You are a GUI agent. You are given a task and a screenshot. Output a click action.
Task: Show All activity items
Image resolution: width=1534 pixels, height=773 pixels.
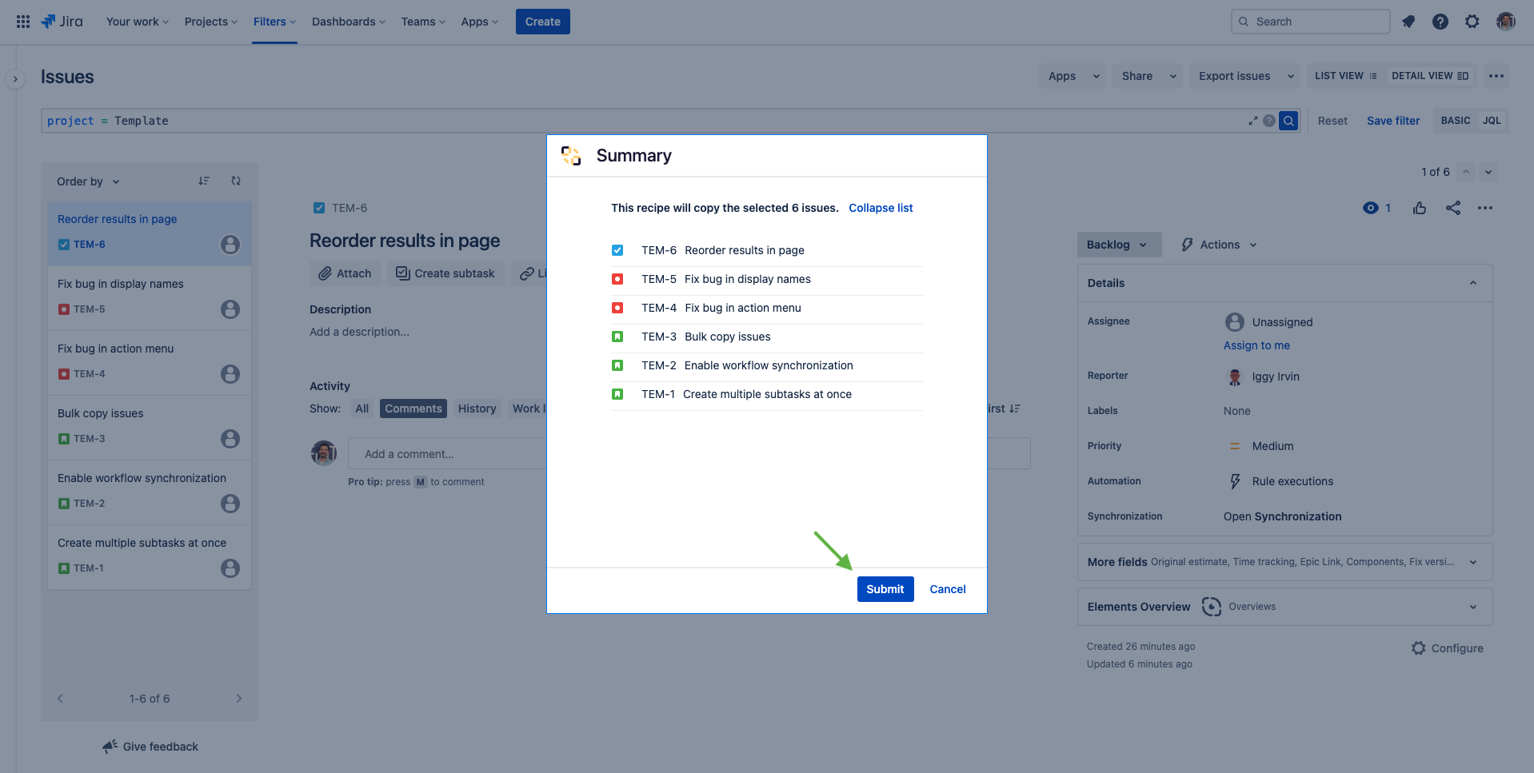click(362, 408)
